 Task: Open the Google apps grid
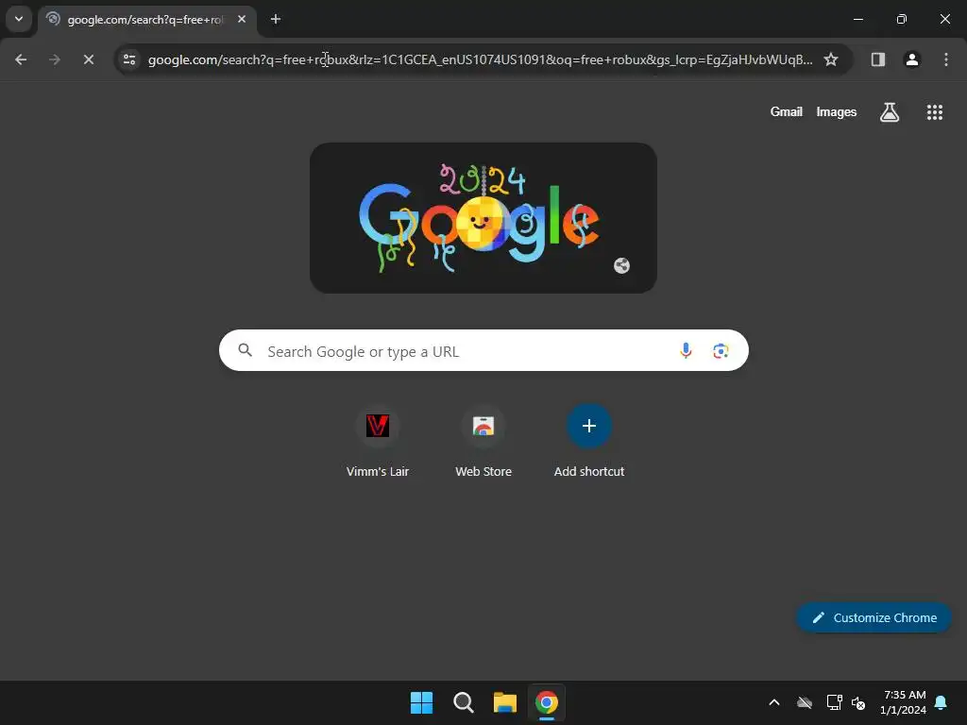point(935,112)
